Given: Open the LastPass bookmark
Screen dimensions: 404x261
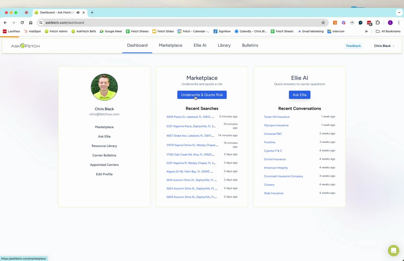Looking at the screenshot, I should [x=11, y=31].
